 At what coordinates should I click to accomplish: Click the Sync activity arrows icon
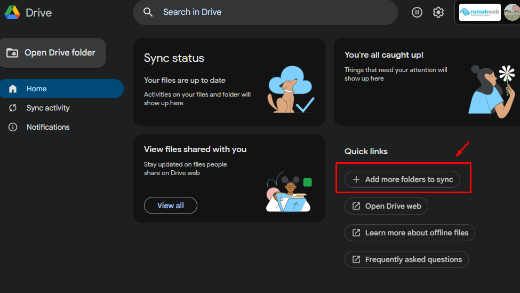(x=13, y=108)
